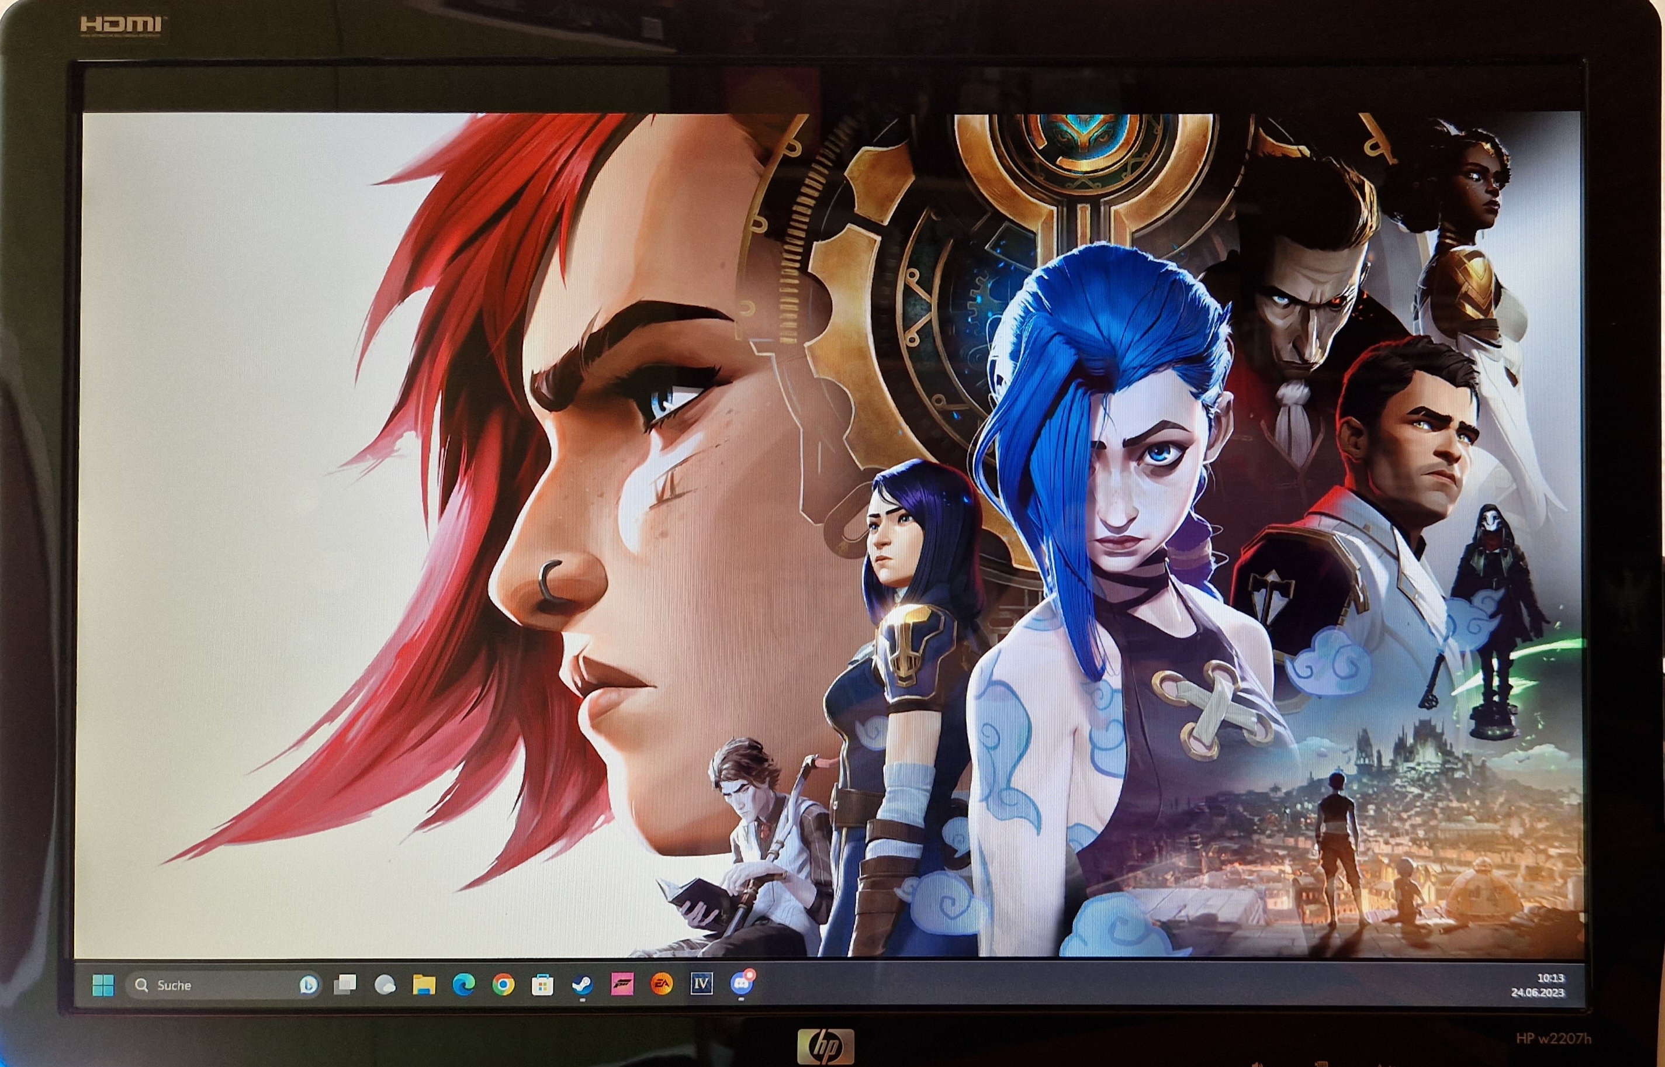1665x1067 pixels.
Task: Open Bing chat icon in the search box
Action: (309, 985)
